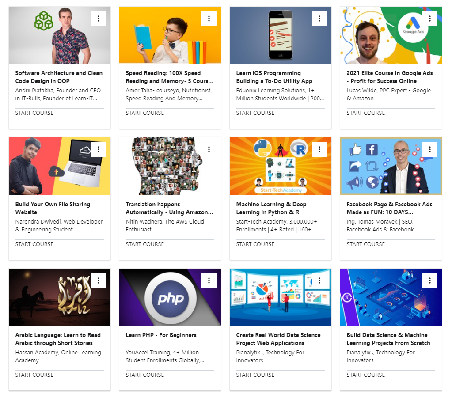Open course title 'Software Architecture and Clean Code Design in OOP'
Screen dimensions: 452x398
click(59, 77)
